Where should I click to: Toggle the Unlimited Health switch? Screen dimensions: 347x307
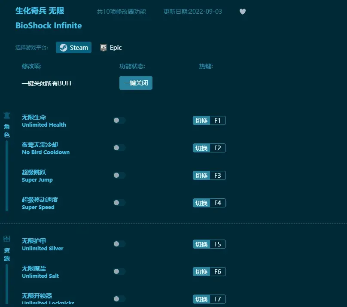pos(119,120)
